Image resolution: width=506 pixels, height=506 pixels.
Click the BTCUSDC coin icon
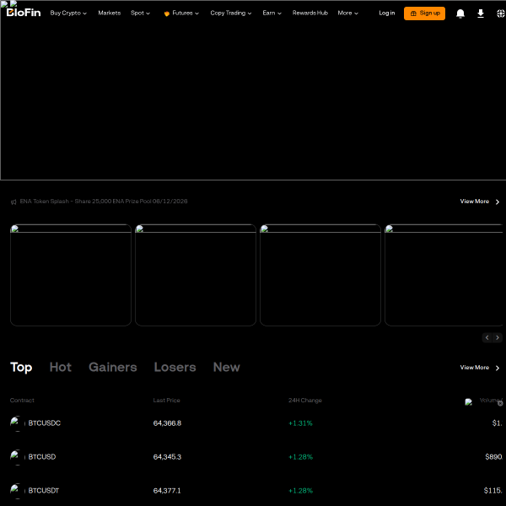pos(17,423)
